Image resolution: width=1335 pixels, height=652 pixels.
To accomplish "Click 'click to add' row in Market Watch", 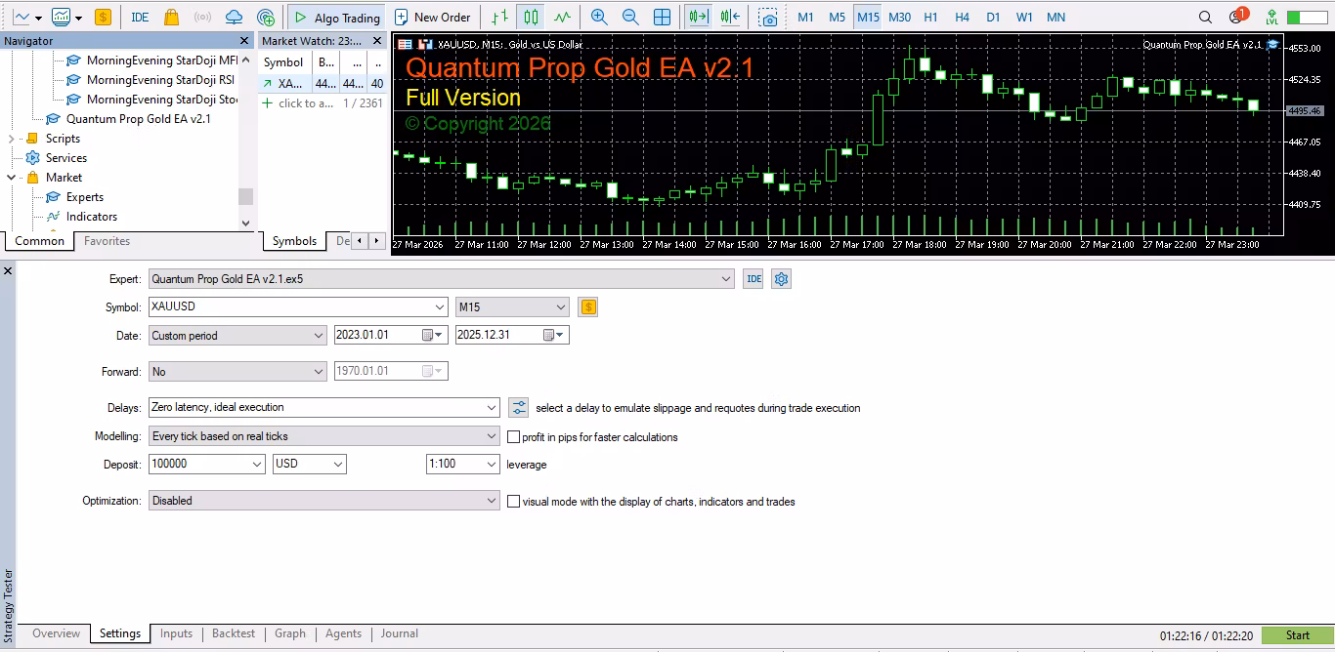I will (305, 103).
